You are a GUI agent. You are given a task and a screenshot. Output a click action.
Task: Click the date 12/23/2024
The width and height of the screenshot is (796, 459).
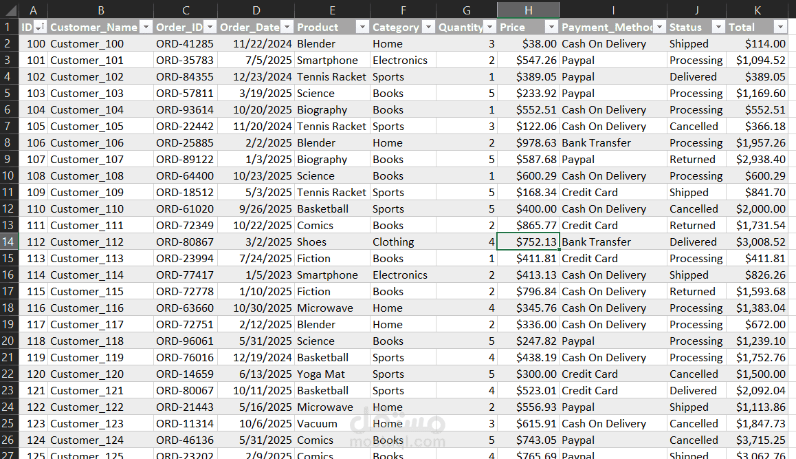256,77
